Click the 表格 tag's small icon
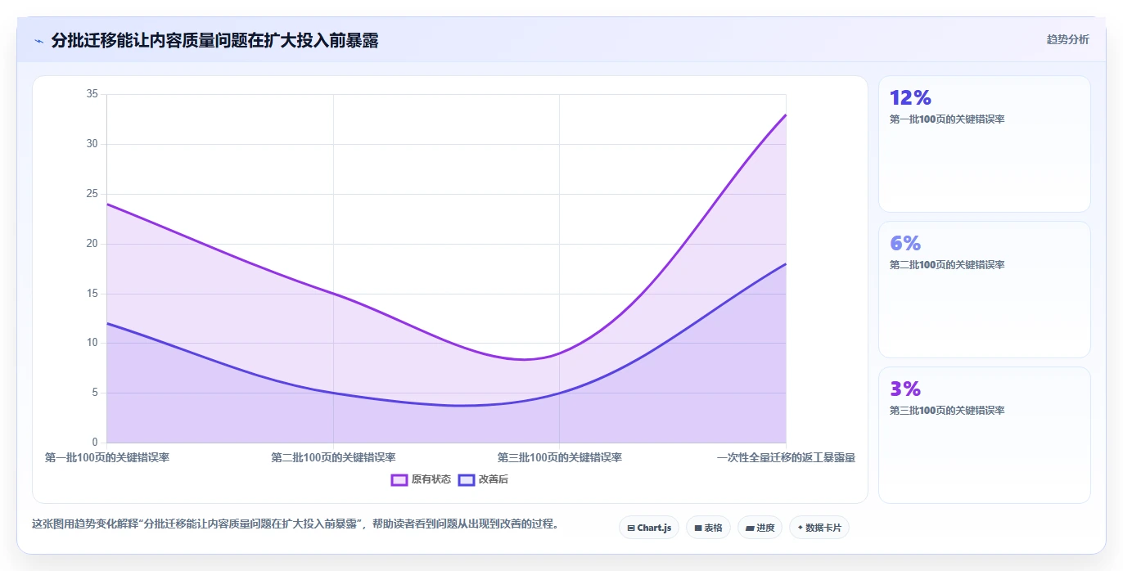The height and width of the screenshot is (571, 1123). [698, 528]
